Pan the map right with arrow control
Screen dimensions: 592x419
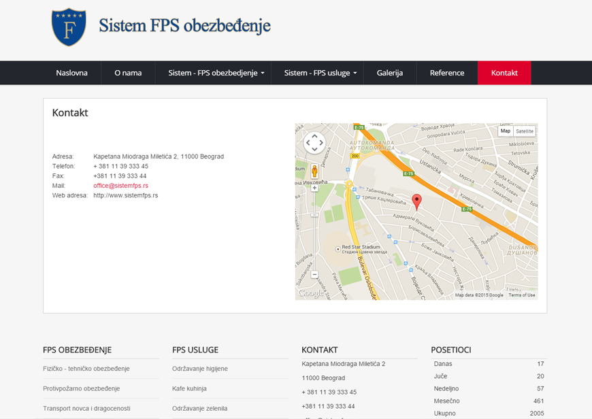point(322,143)
